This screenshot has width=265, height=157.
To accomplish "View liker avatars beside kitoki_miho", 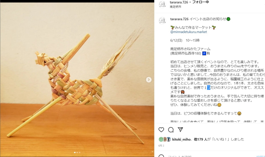I will pos(165,139).
